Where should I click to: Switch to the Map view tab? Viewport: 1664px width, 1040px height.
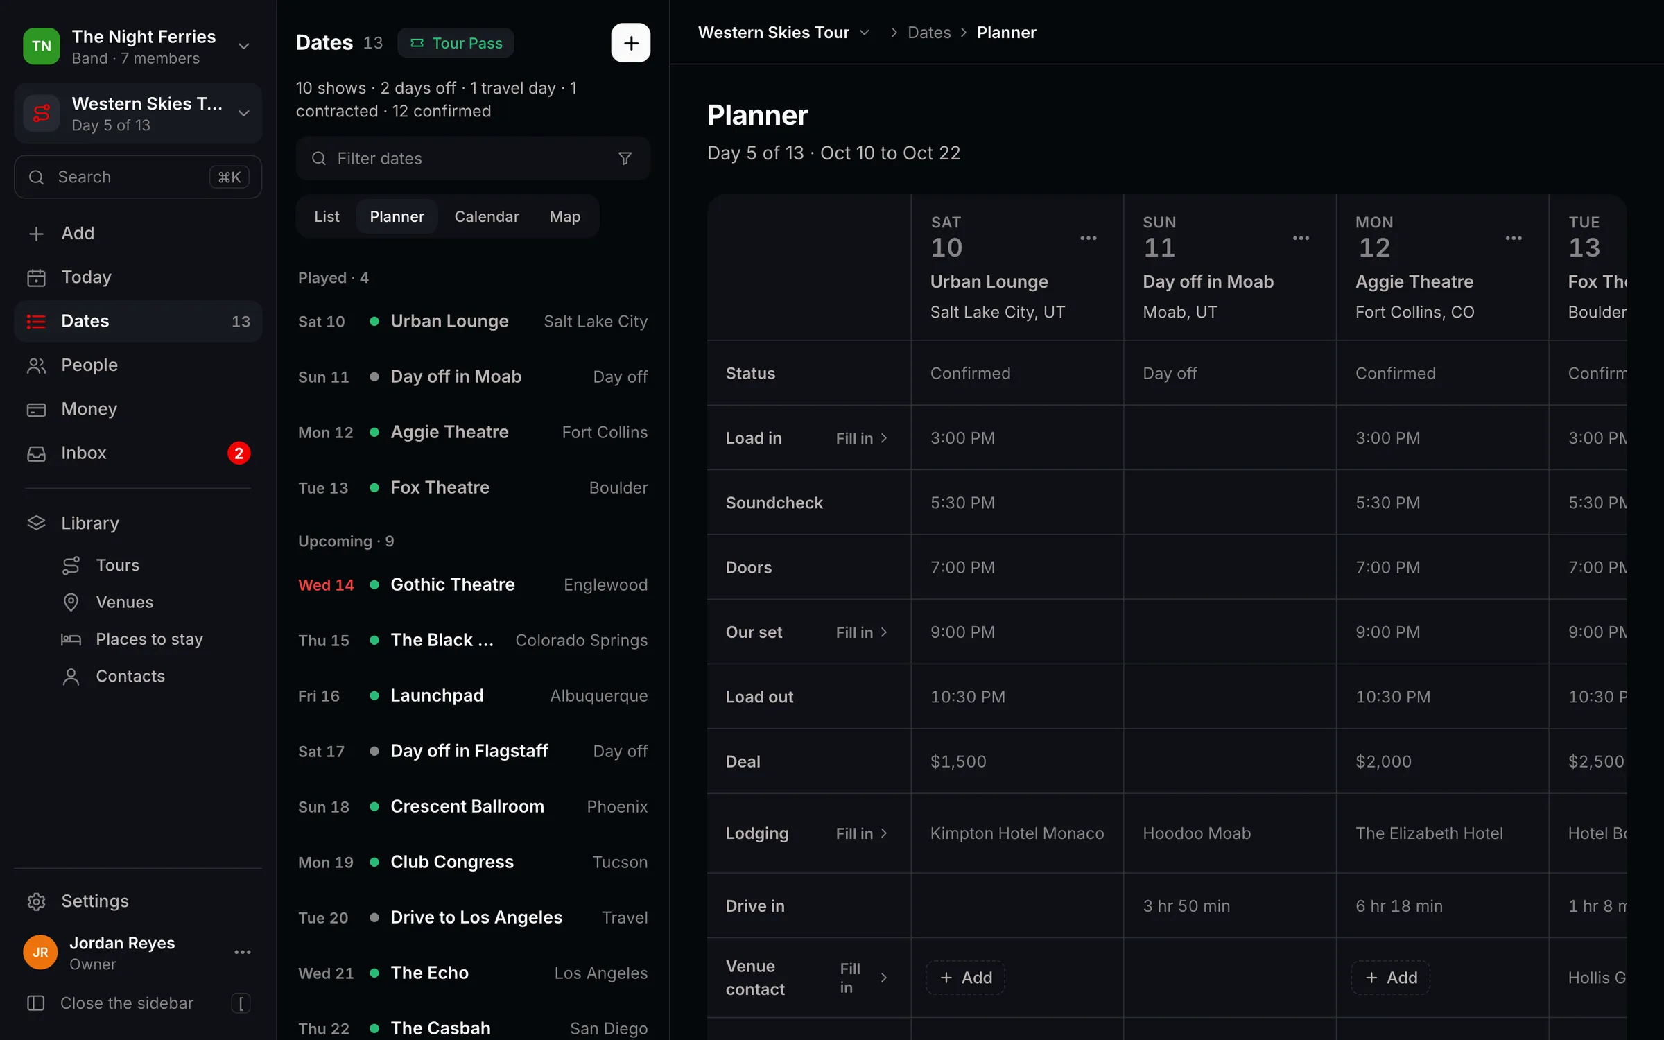click(x=564, y=216)
